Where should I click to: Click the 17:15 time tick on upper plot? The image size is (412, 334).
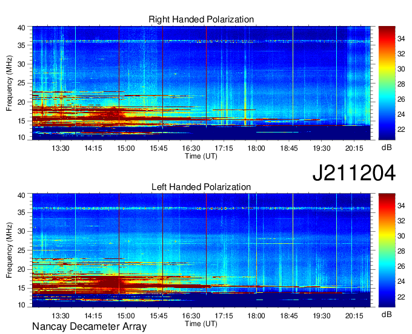[224, 148]
